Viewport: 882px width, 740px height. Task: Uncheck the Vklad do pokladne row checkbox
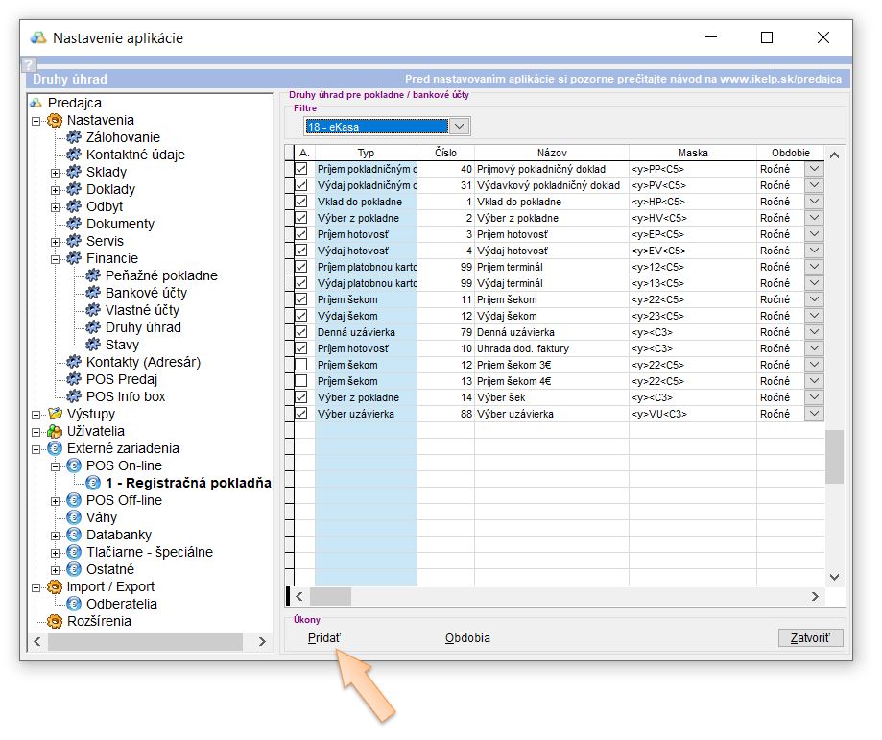pyautogui.click(x=301, y=202)
